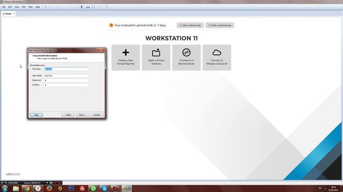
Task: Click Create a New Virtual Machine tile
Action: [x=125, y=58]
